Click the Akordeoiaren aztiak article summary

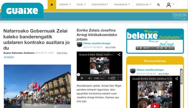[x=99, y=93]
